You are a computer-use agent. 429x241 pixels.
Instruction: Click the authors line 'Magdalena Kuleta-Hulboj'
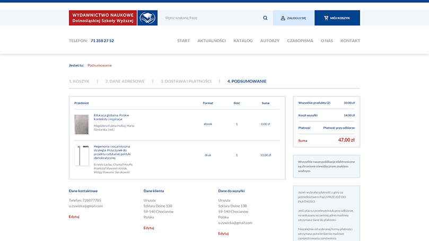[x=114, y=128]
